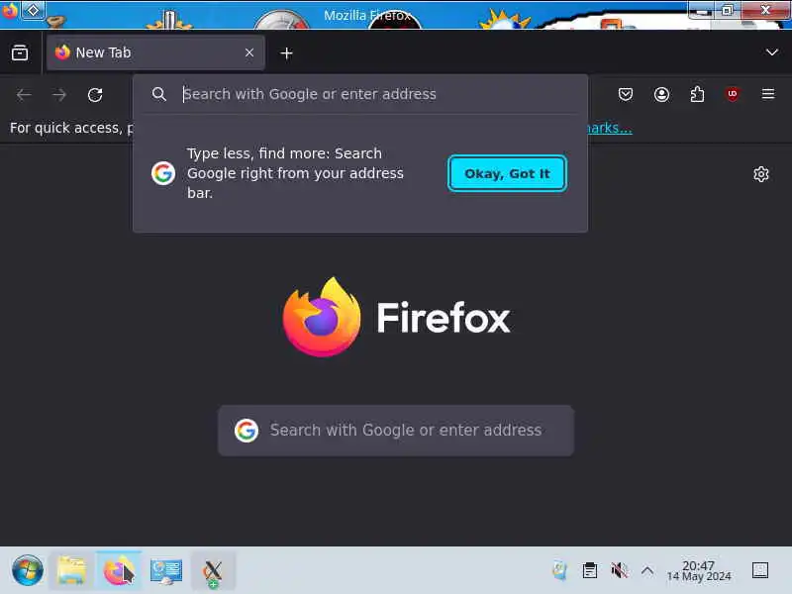Open the system settings taskbar icon
This screenshot has width=792, height=594.
click(166, 571)
